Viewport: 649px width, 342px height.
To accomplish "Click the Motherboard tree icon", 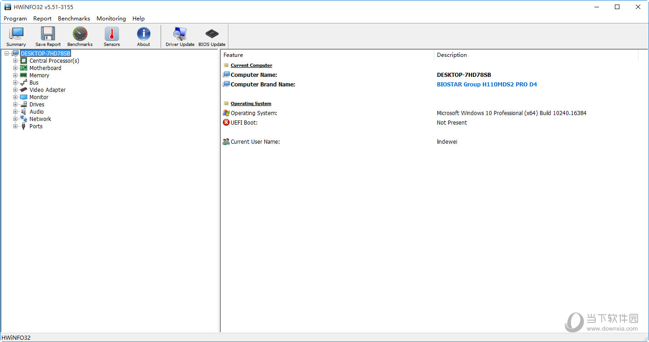I will tap(24, 68).
